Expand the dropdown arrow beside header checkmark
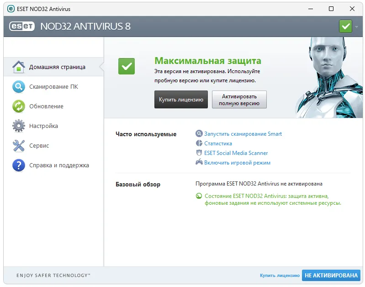365x287 pixels. click(356, 27)
